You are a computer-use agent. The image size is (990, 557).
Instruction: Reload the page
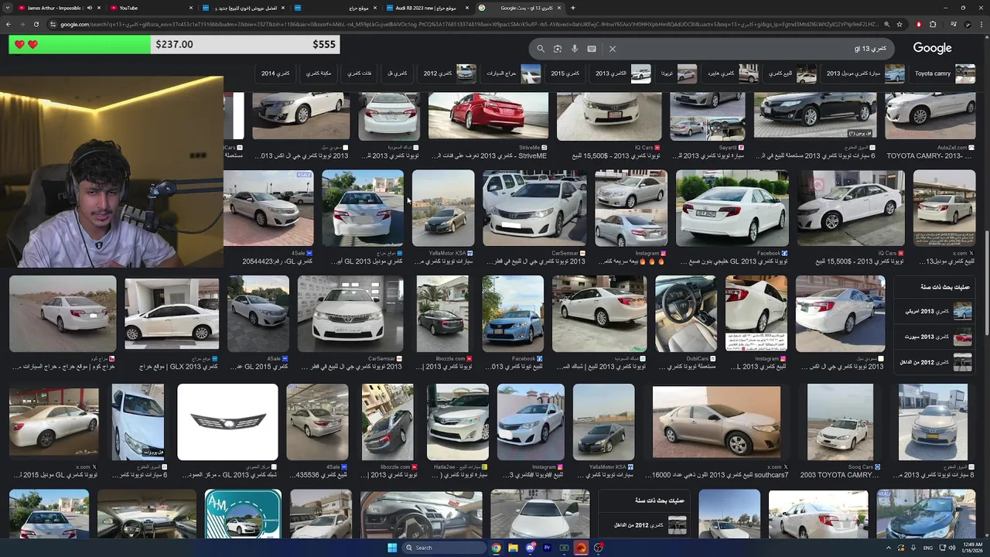(36, 24)
